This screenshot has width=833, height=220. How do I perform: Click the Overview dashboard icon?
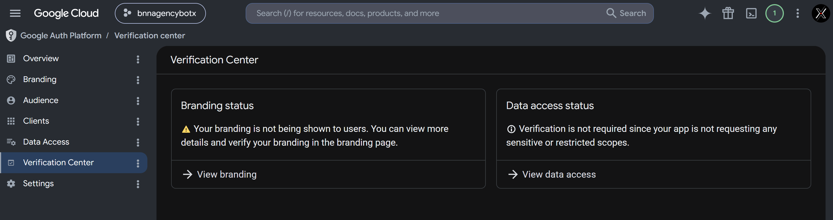point(11,59)
